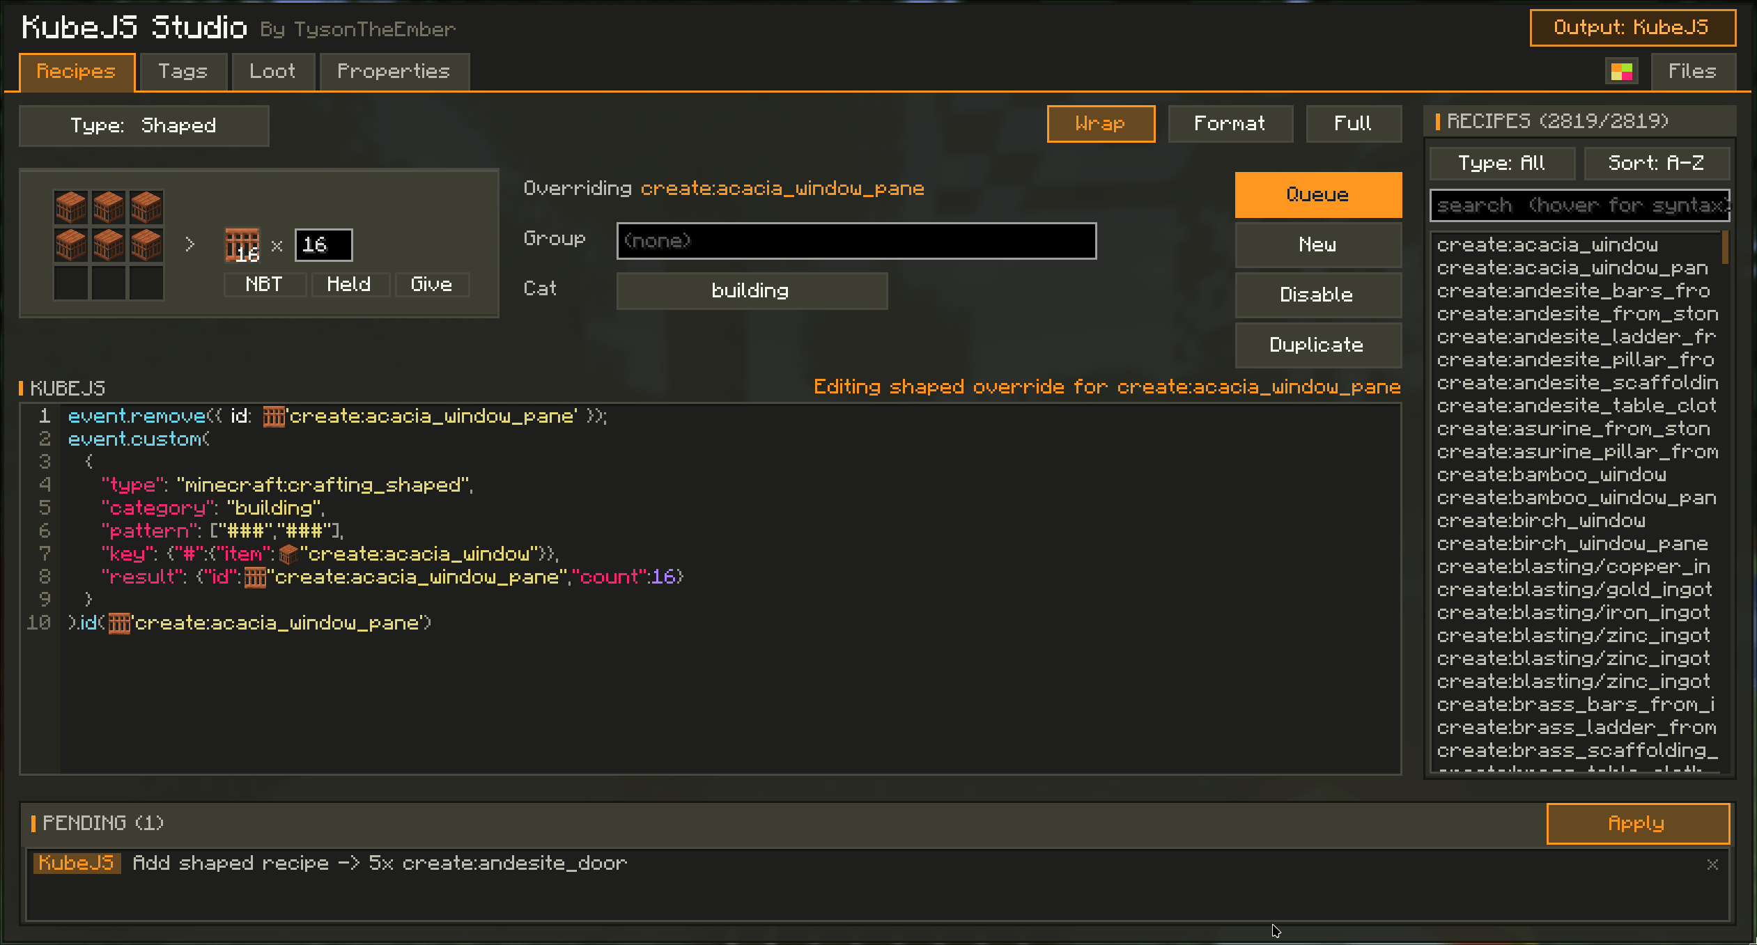Duplicate the current recipe
Image resolution: width=1757 pixels, height=945 pixels.
(x=1318, y=345)
